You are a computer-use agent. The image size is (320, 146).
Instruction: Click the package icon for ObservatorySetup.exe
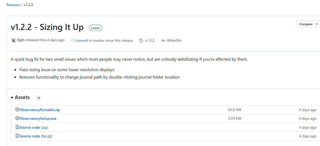tap(17, 118)
